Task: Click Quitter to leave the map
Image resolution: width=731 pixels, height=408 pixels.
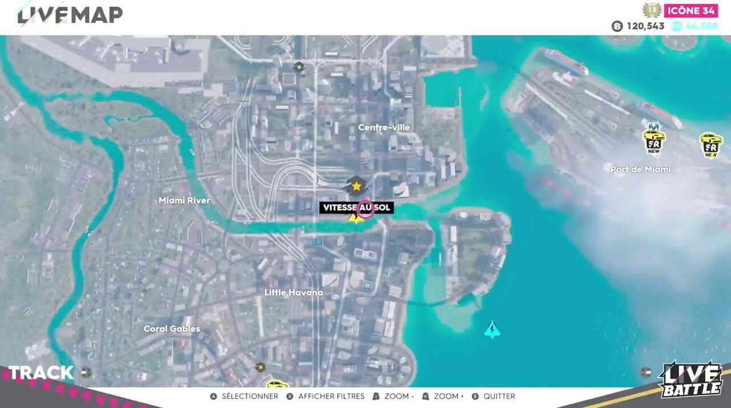Action: (x=493, y=396)
